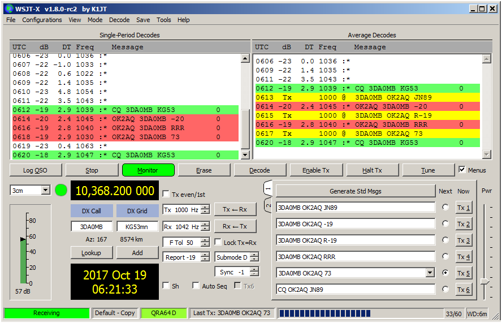Click the DX Grid field KG53mn
The height and width of the screenshot is (323, 502).
137,226
